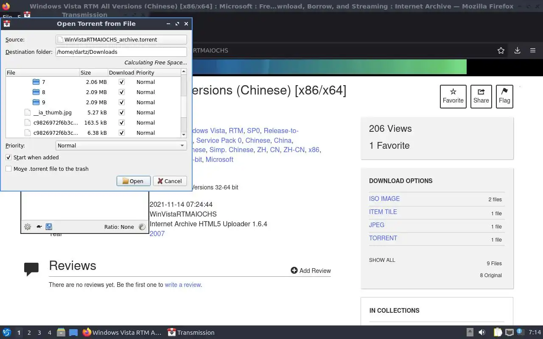Image resolution: width=543 pixels, height=339 pixels.
Task: Enable Move .torrent file to the trash
Action: pyautogui.click(x=8, y=169)
